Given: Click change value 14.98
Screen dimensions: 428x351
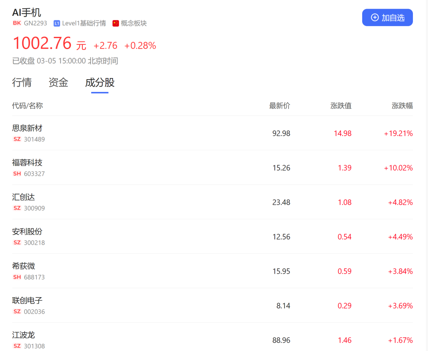Looking at the screenshot, I should click(x=342, y=133).
